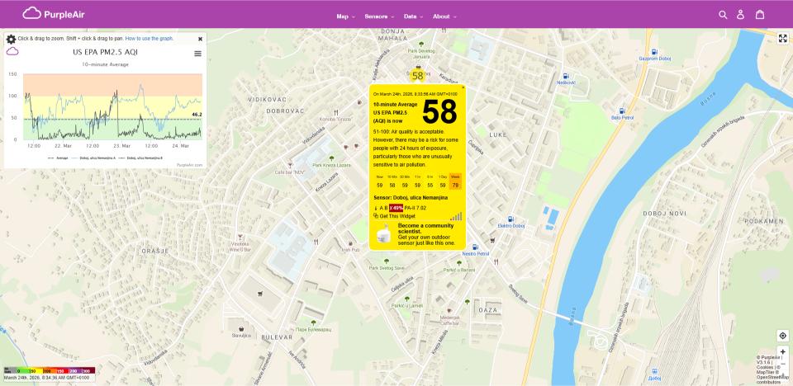Open the user account icon
Viewport: 793px width, 386px height.
tap(740, 15)
